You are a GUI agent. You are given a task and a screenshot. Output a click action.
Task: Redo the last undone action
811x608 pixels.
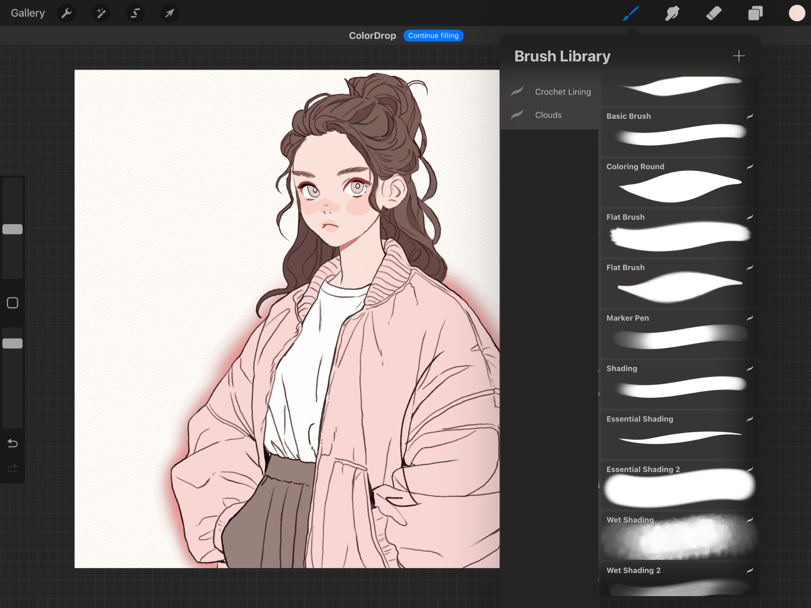point(13,469)
